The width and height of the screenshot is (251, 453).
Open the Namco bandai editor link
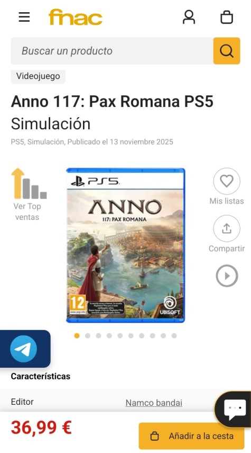154,403
